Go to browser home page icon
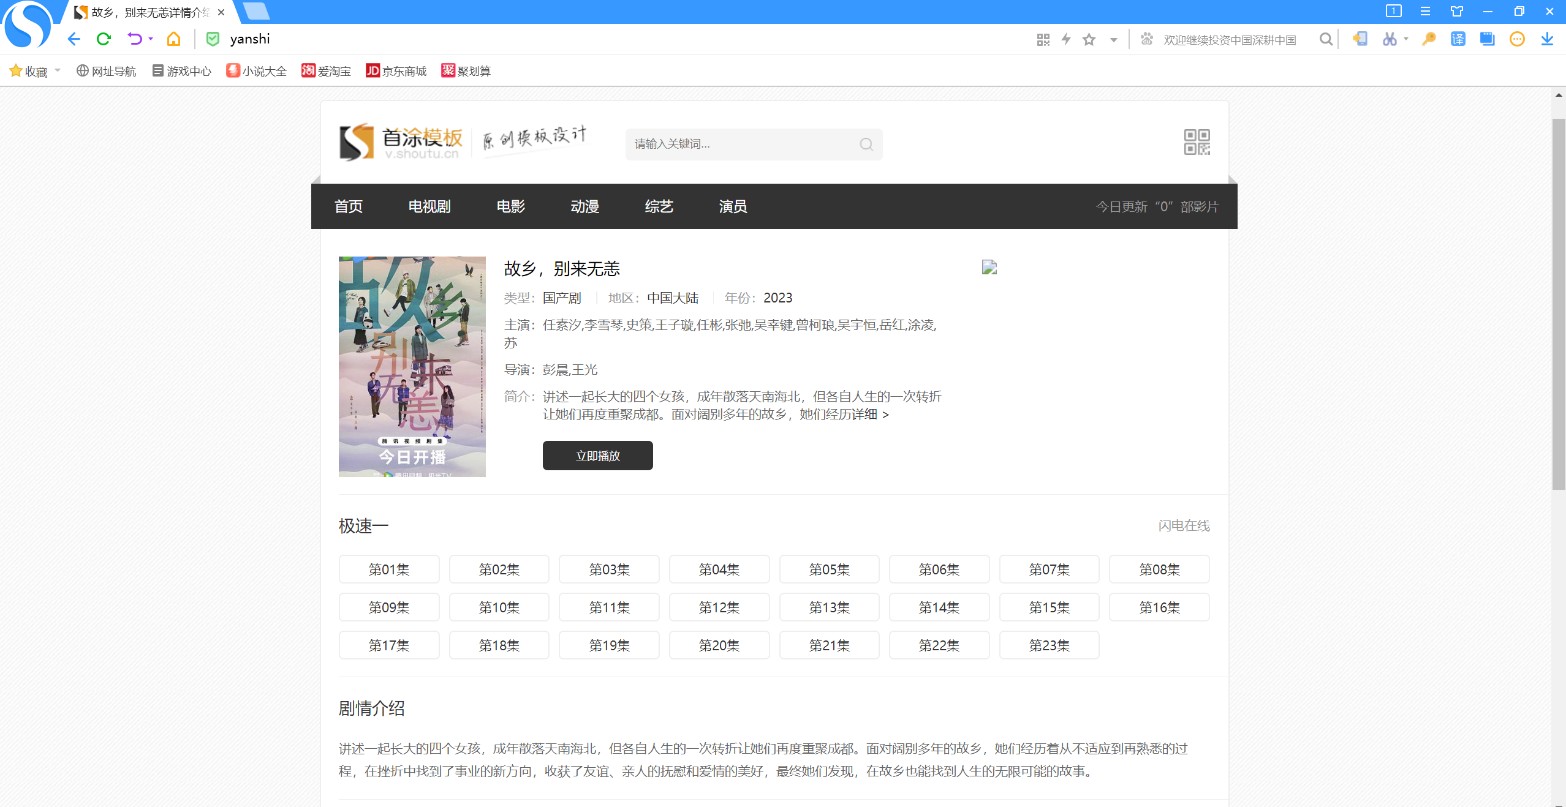The width and height of the screenshot is (1566, 807). tap(174, 39)
